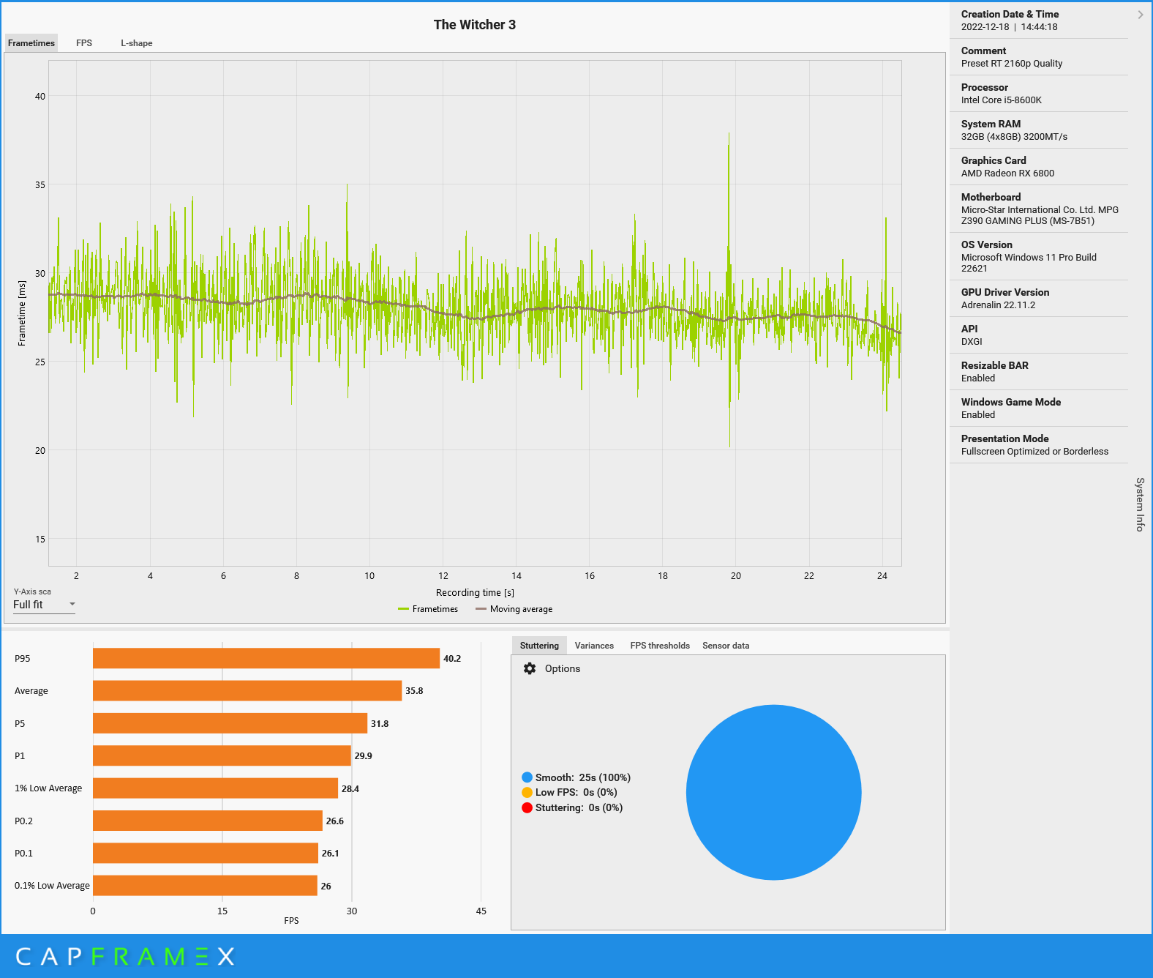Click the Average bar showing 35.8
This screenshot has width=1153, height=978.
click(x=247, y=690)
